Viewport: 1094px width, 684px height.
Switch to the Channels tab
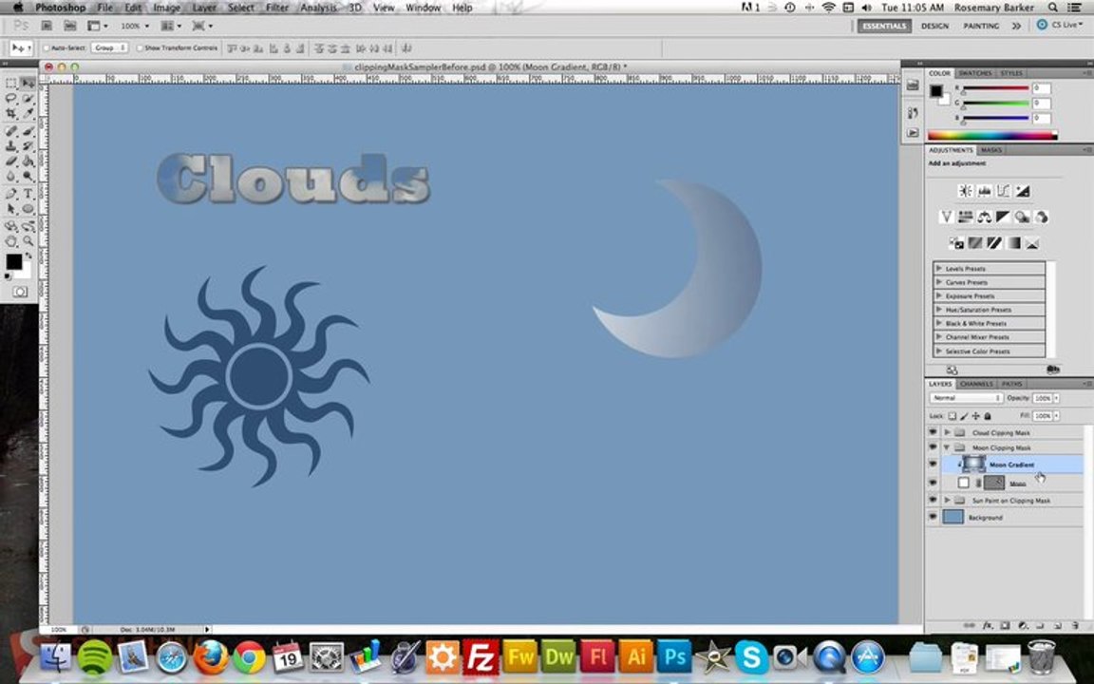pyautogui.click(x=976, y=384)
